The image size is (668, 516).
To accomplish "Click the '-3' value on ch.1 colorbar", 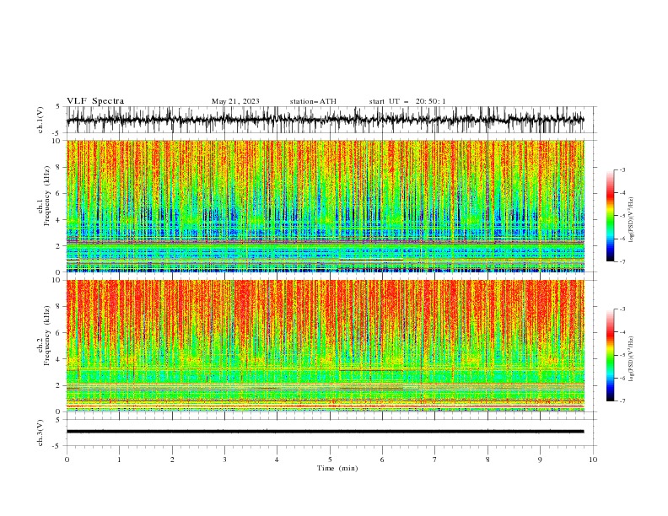I will (x=622, y=169).
